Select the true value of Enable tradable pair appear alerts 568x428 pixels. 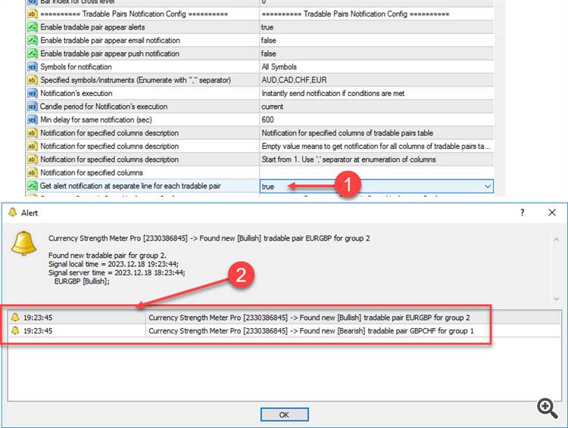267,27
